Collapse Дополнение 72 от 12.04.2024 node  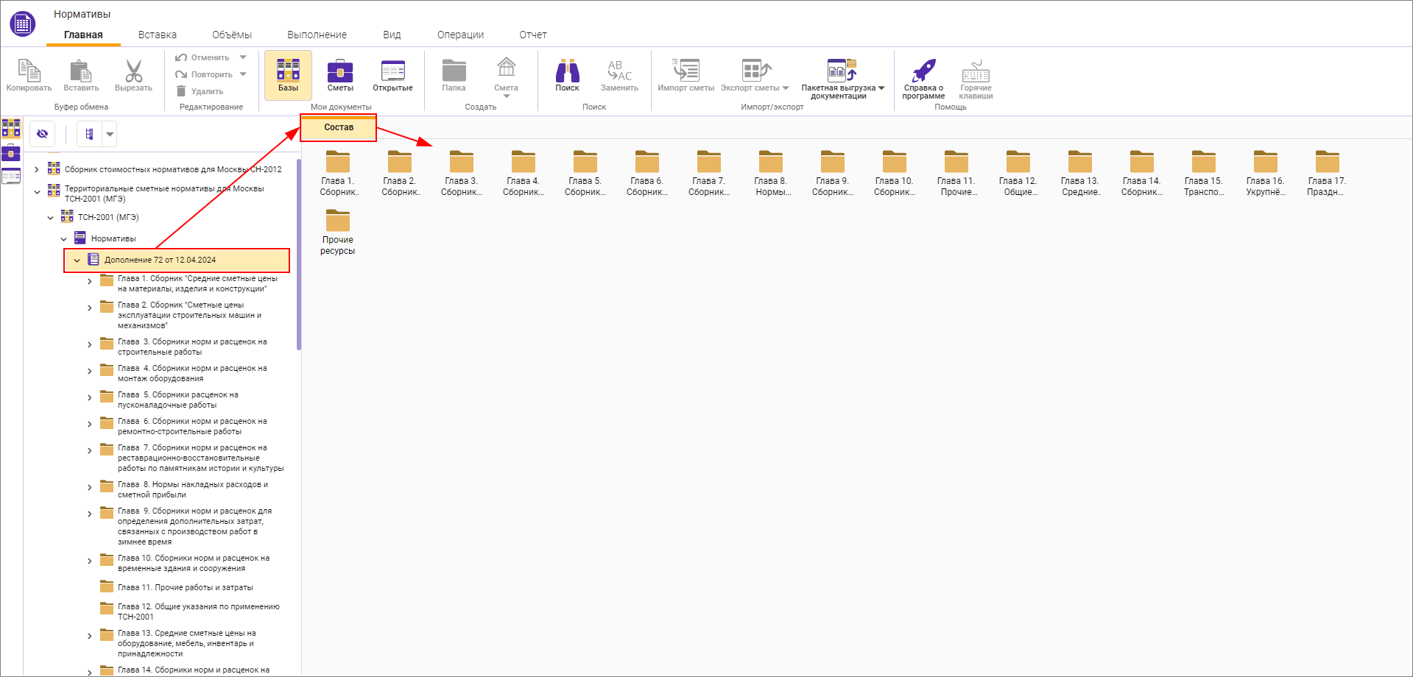coord(77,260)
